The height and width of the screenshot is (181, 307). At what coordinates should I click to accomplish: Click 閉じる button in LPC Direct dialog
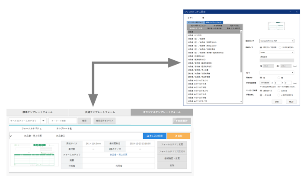291,102
